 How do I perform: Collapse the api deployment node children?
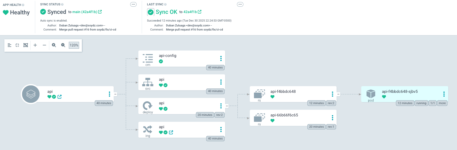(x=227, y=106)
